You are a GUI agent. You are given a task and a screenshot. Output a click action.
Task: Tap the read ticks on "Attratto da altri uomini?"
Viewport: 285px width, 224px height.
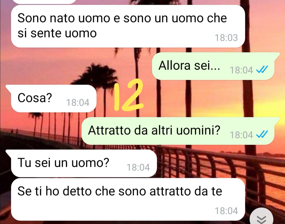tap(262, 134)
